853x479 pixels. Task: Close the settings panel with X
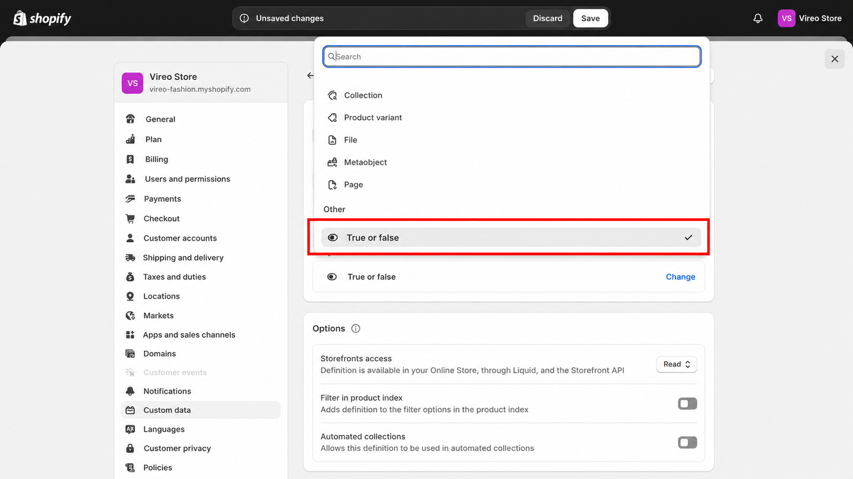[x=834, y=59]
